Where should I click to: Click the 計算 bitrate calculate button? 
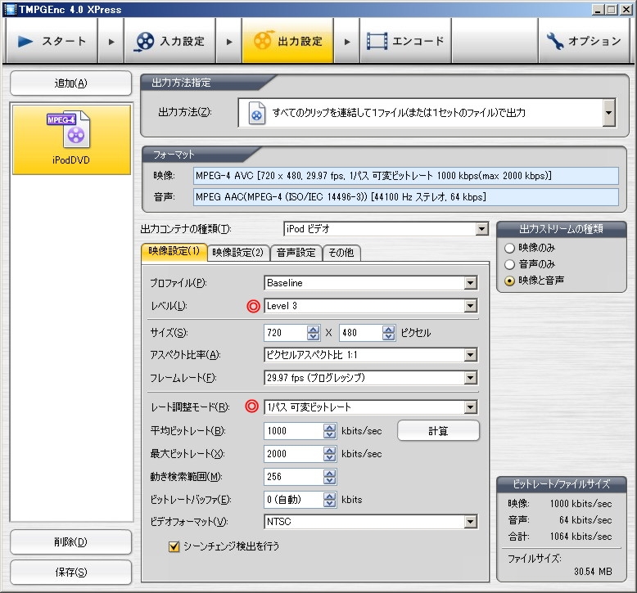pyautogui.click(x=438, y=431)
